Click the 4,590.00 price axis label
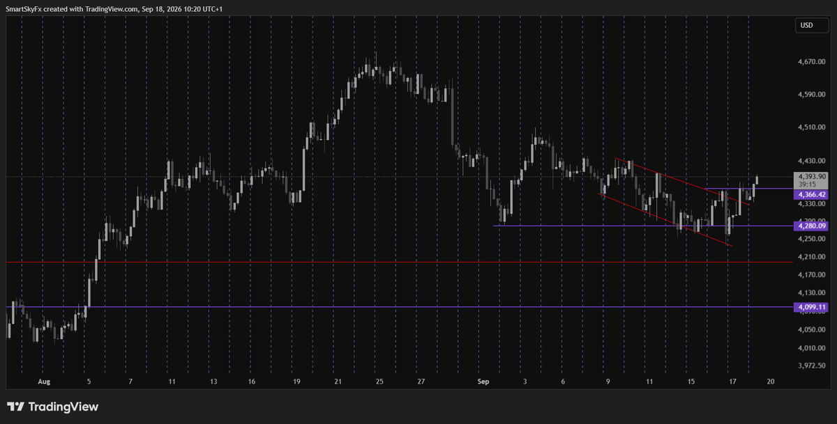Screen dimensions: 837x424 pyautogui.click(x=811, y=95)
